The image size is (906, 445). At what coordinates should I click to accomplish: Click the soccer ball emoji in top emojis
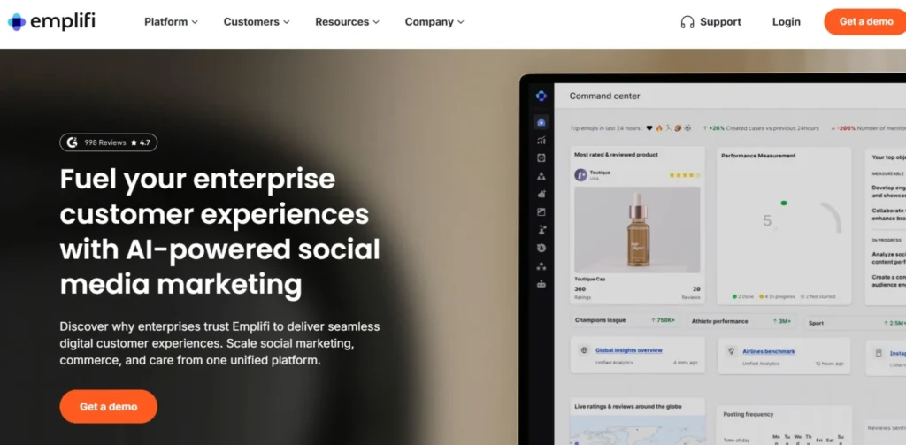[687, 128]
